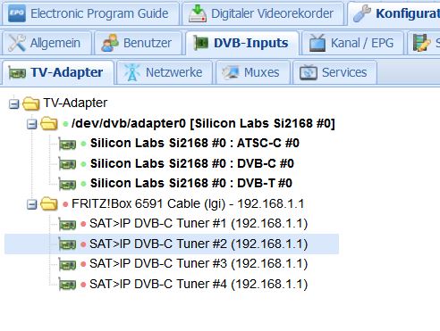Click the antenna tower icon for Netzwerke
Image resolution: width=440 pixels, height=331 pixels.
point(132,72)
